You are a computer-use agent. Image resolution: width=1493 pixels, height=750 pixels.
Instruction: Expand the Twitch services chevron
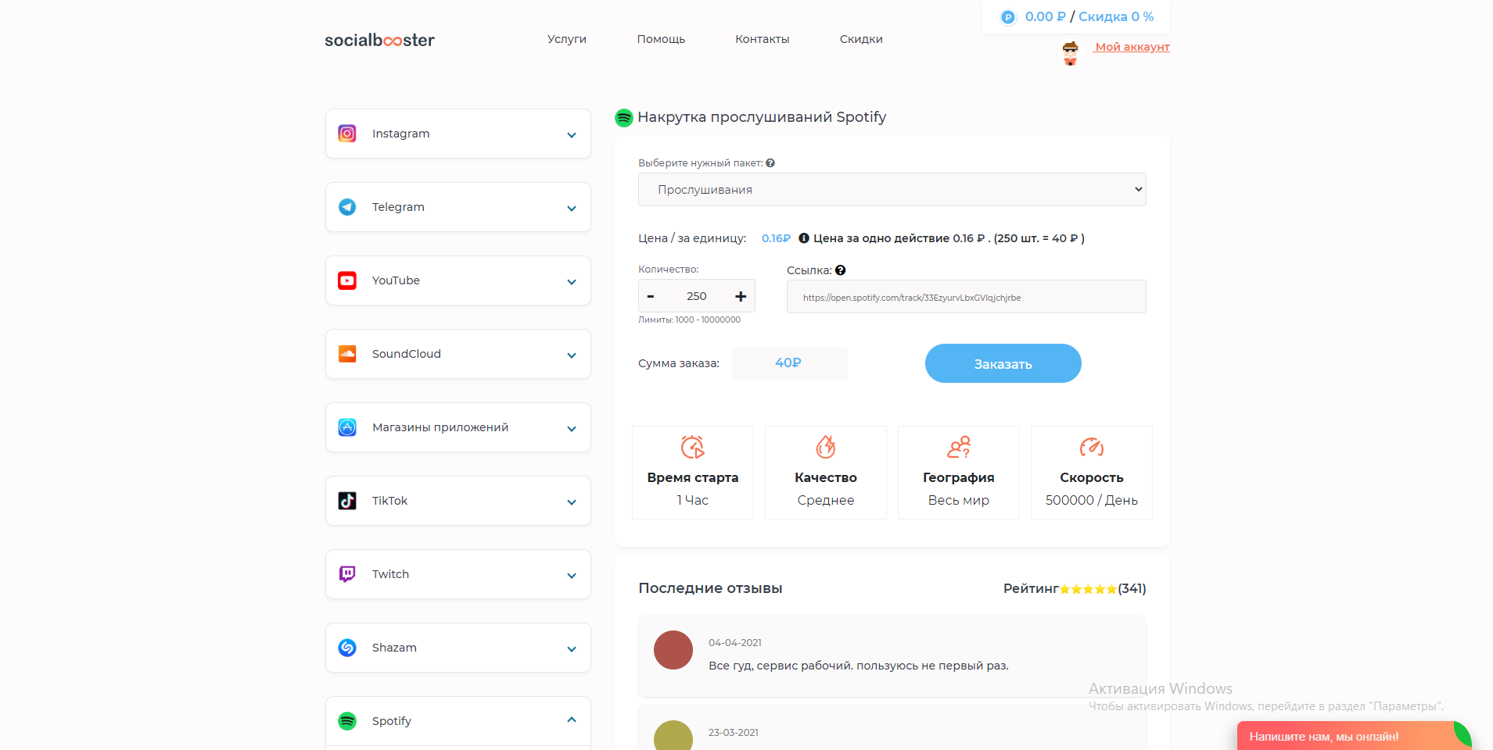coord(572,576)
